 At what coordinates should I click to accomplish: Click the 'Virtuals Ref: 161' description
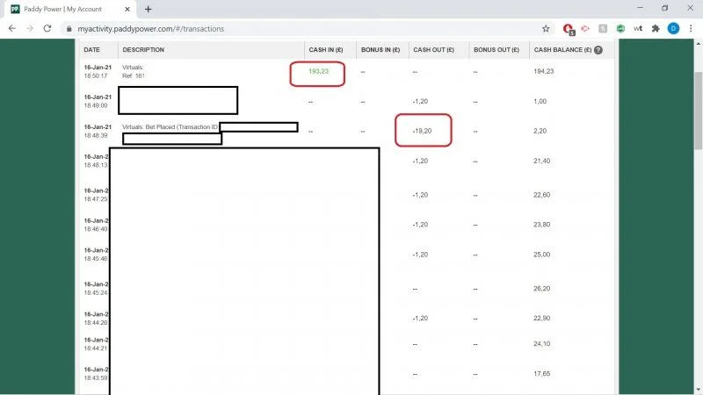[134, 71]
